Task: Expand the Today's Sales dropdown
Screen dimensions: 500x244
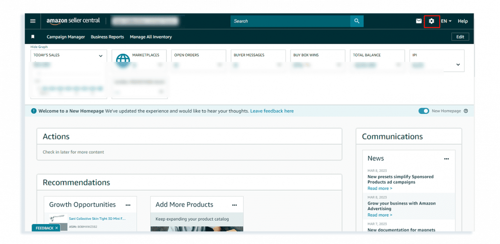Action: click(100, 56)
